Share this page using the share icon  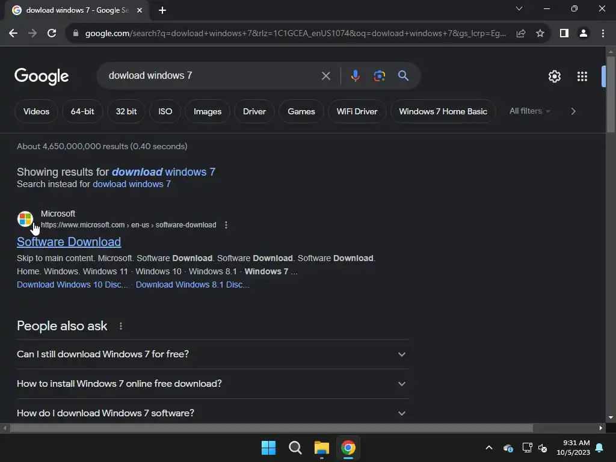(521, 34)
